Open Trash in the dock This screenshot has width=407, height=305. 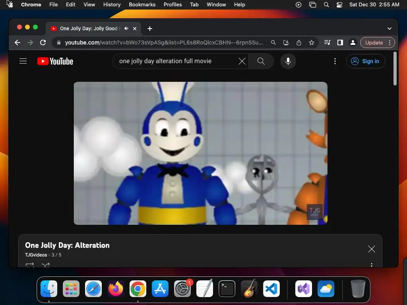point(358,289)
